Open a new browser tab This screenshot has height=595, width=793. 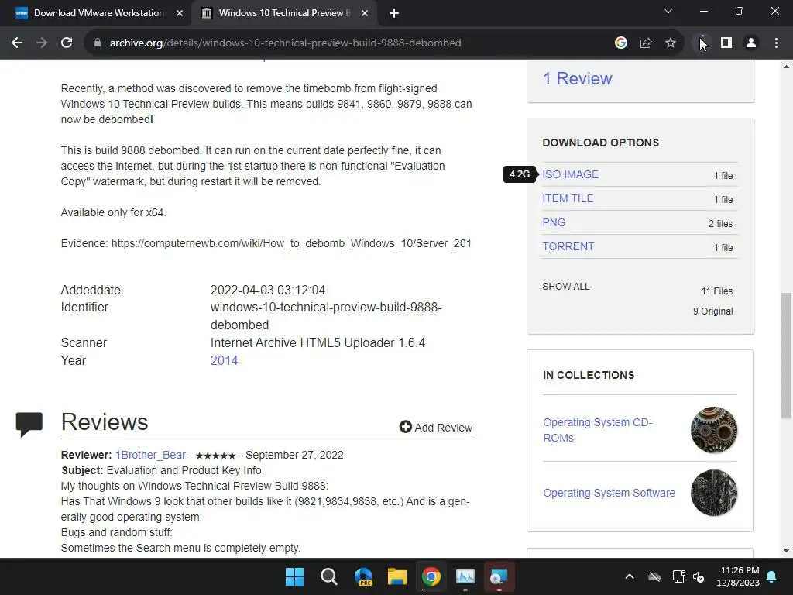394,13
